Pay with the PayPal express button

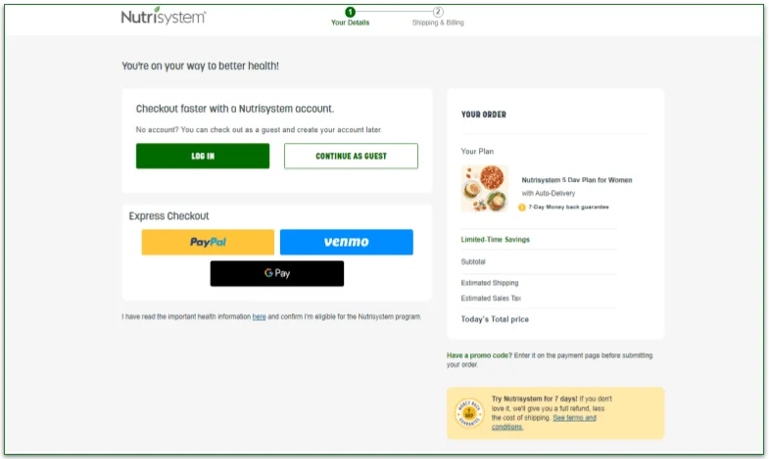tap(208, 242)
